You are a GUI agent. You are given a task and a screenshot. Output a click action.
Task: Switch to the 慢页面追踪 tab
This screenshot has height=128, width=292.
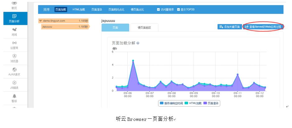point(144,28)
